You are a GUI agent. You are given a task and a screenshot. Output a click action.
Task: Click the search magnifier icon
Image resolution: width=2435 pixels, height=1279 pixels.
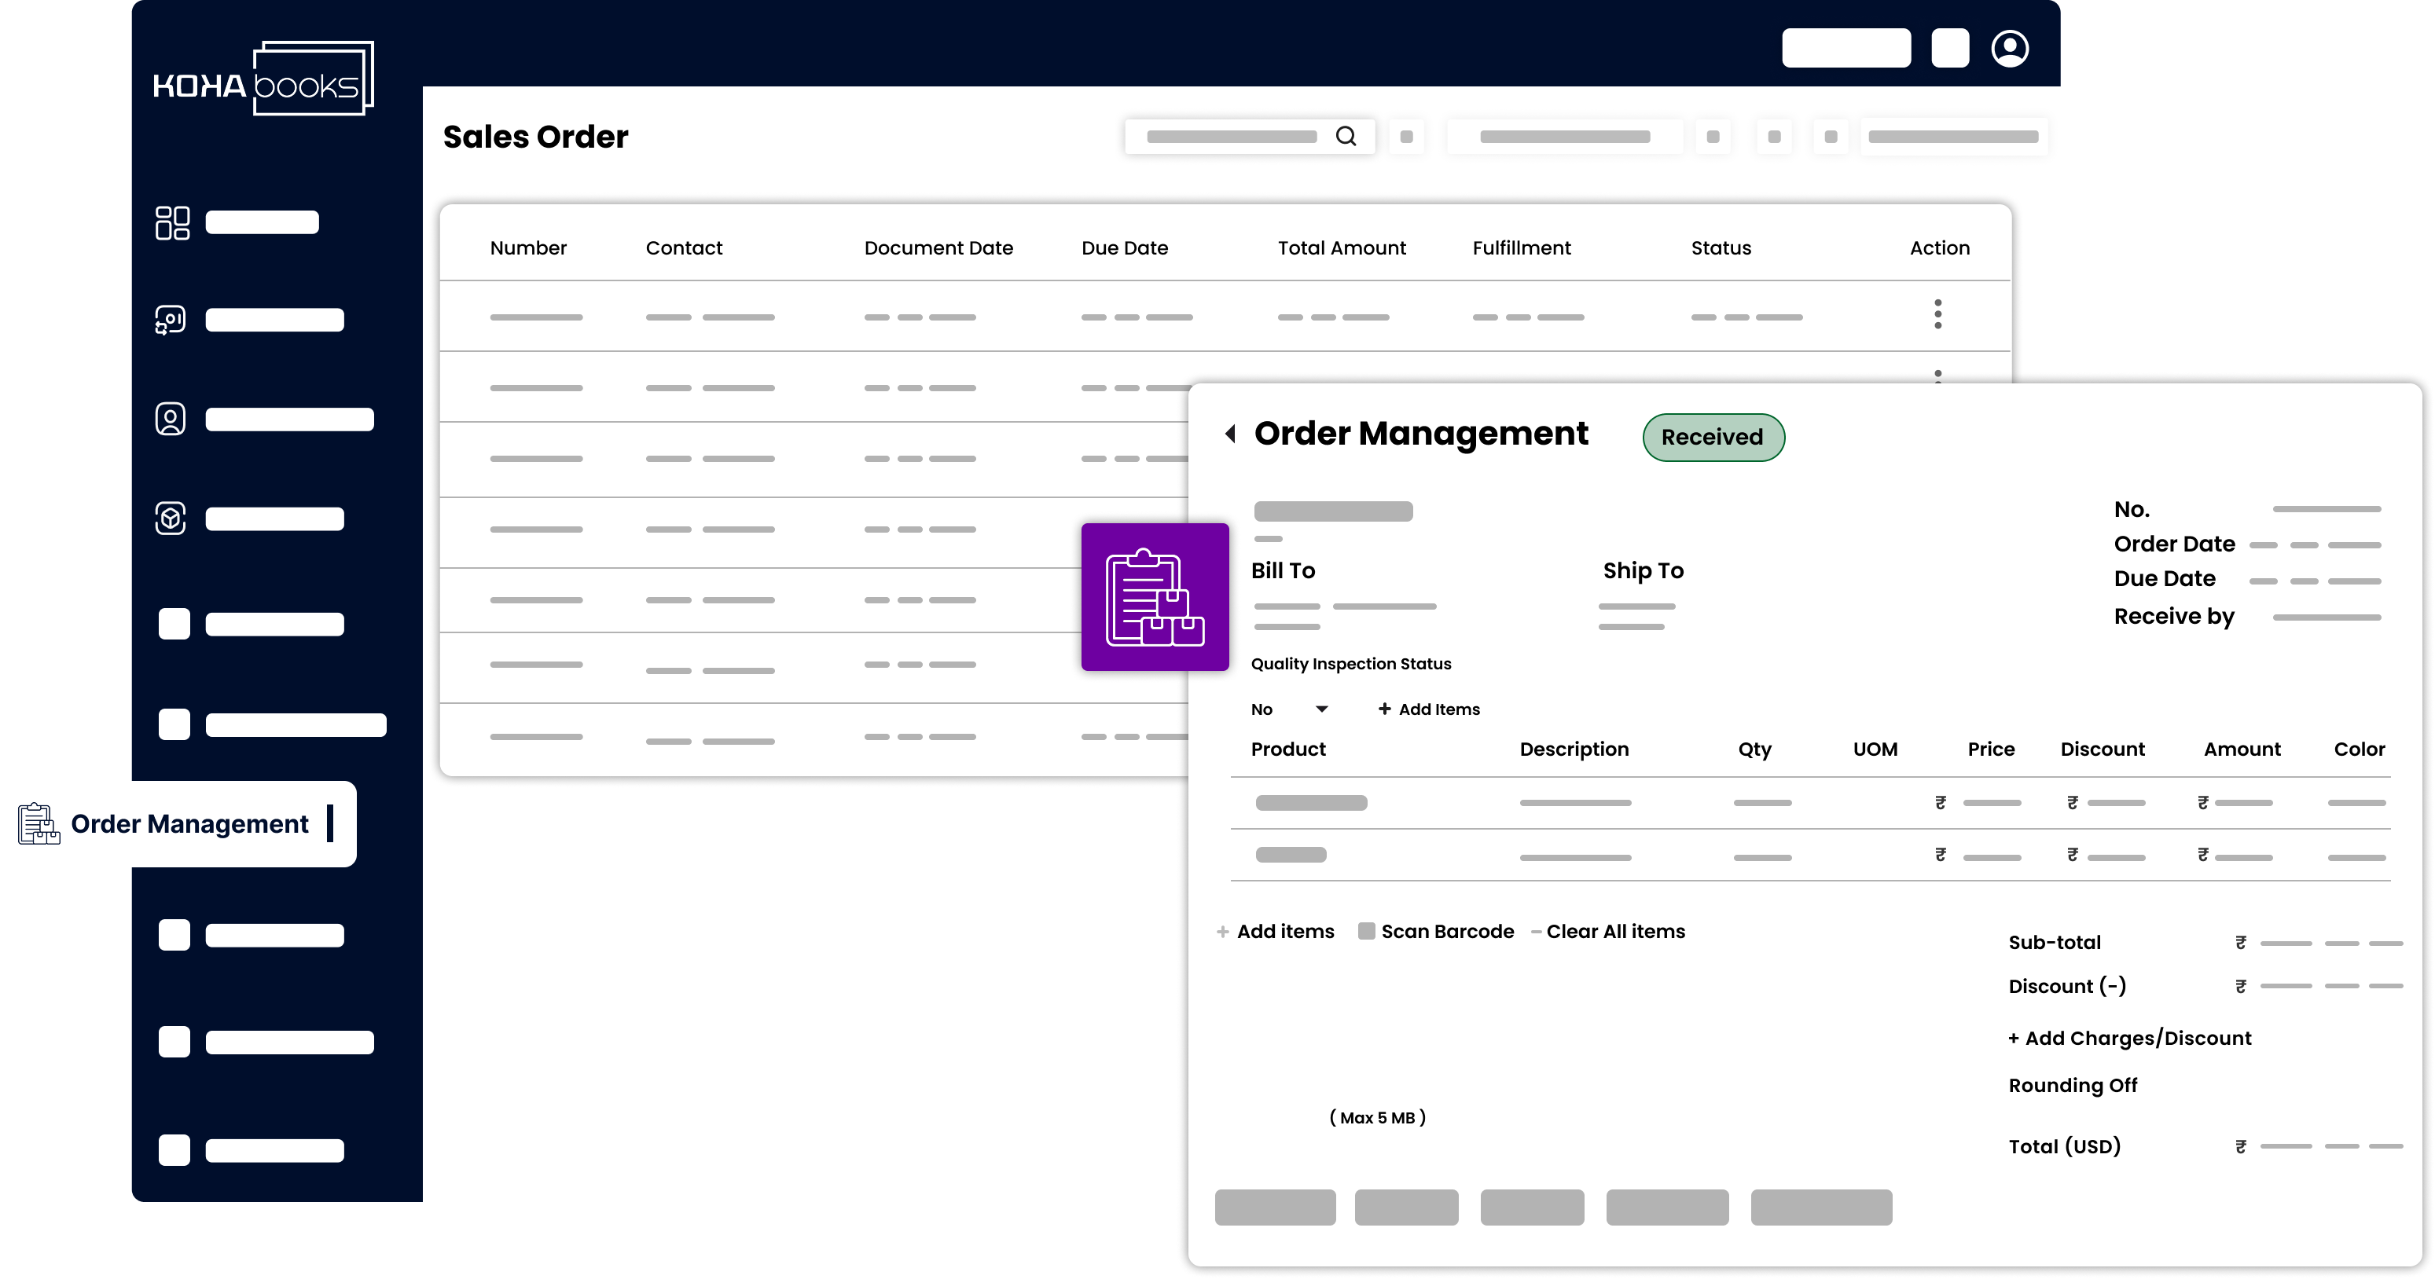1346,137
